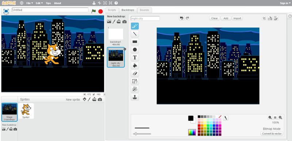292x141 pixels.
Task: Select the Stamp duplicate tool
Action: coord(135,97)
